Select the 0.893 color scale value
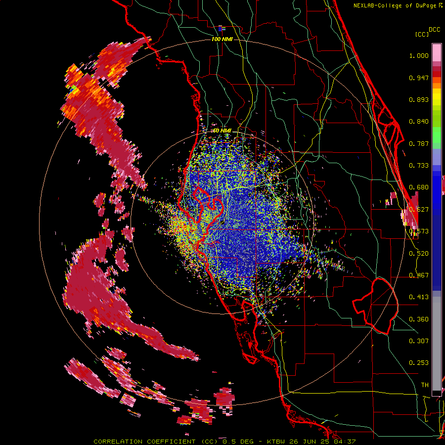Viewport: 445px width, 445px height. (419, 99)
